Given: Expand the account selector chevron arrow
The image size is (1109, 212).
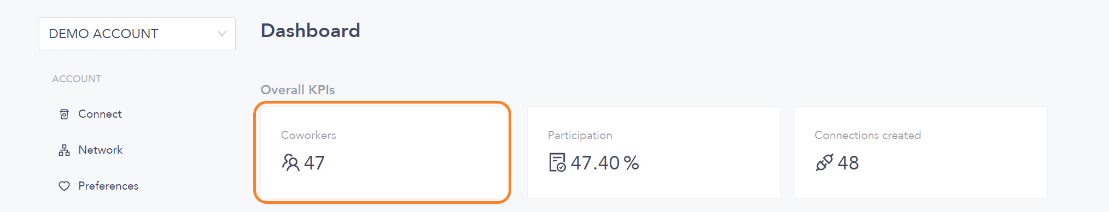Looking at the screenshot, I should pyautogui.click(x=222, y=34).
